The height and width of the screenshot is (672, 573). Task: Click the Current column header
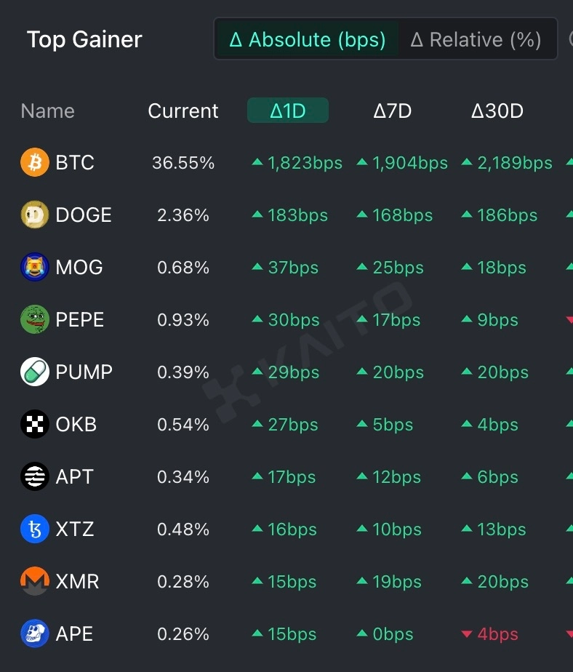click(x=183, y=111)
